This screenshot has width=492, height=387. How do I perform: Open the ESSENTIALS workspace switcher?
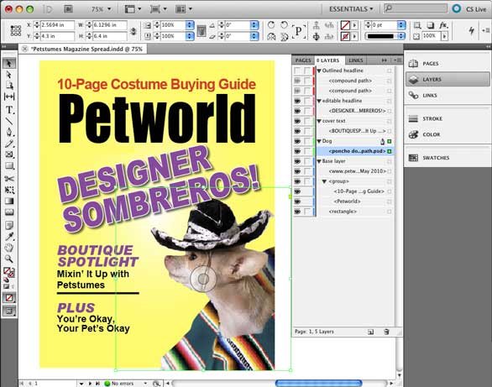351,9
